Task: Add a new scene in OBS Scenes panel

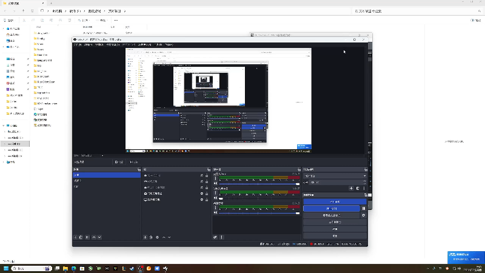Action: (x=75, y=237)
